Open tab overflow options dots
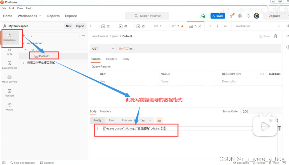This screenshot has height=165, width=289. (x=225, y=26)
